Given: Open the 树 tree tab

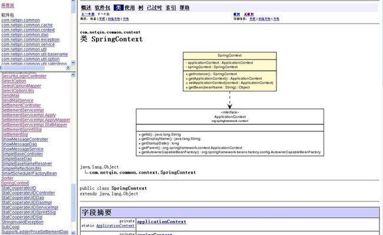Looking at the screenshot, I should pos(141,8).
